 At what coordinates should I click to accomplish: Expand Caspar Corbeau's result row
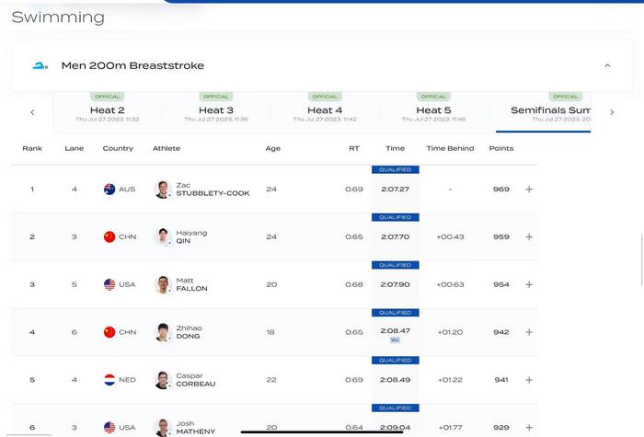pyautogui.click(x=529, y=380)
